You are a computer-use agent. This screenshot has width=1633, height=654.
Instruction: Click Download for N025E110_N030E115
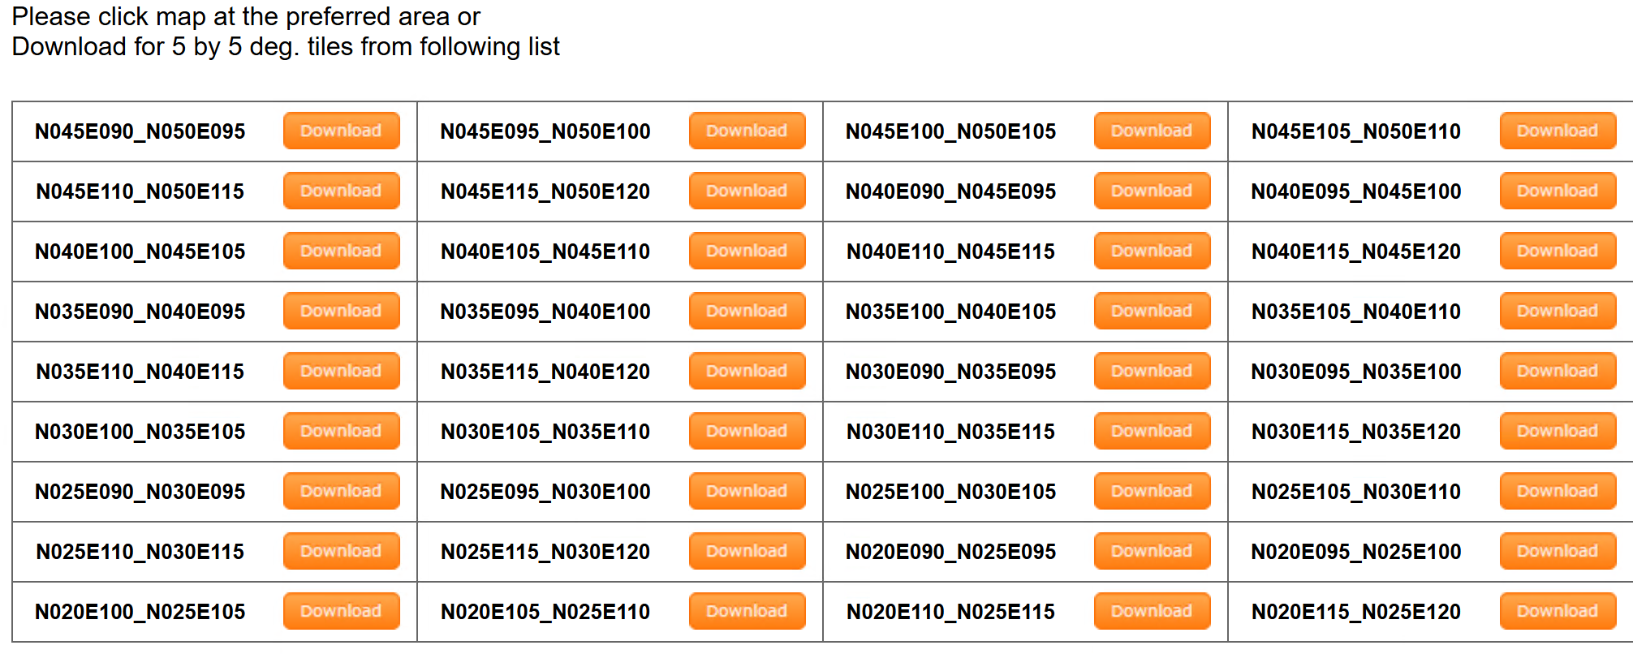[341, 551]
